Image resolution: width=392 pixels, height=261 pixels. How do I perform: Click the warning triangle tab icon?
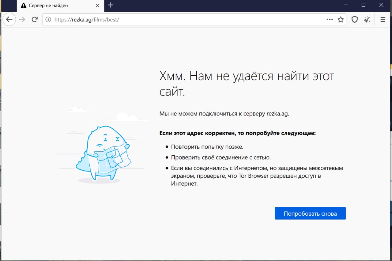pos(24,6)
